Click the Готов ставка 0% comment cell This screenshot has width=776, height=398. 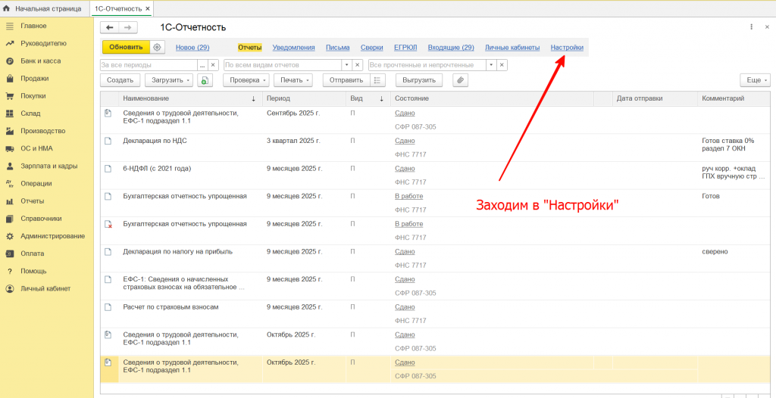tap(734, 148)
